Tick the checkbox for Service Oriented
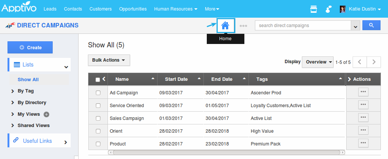 point(98,106)
